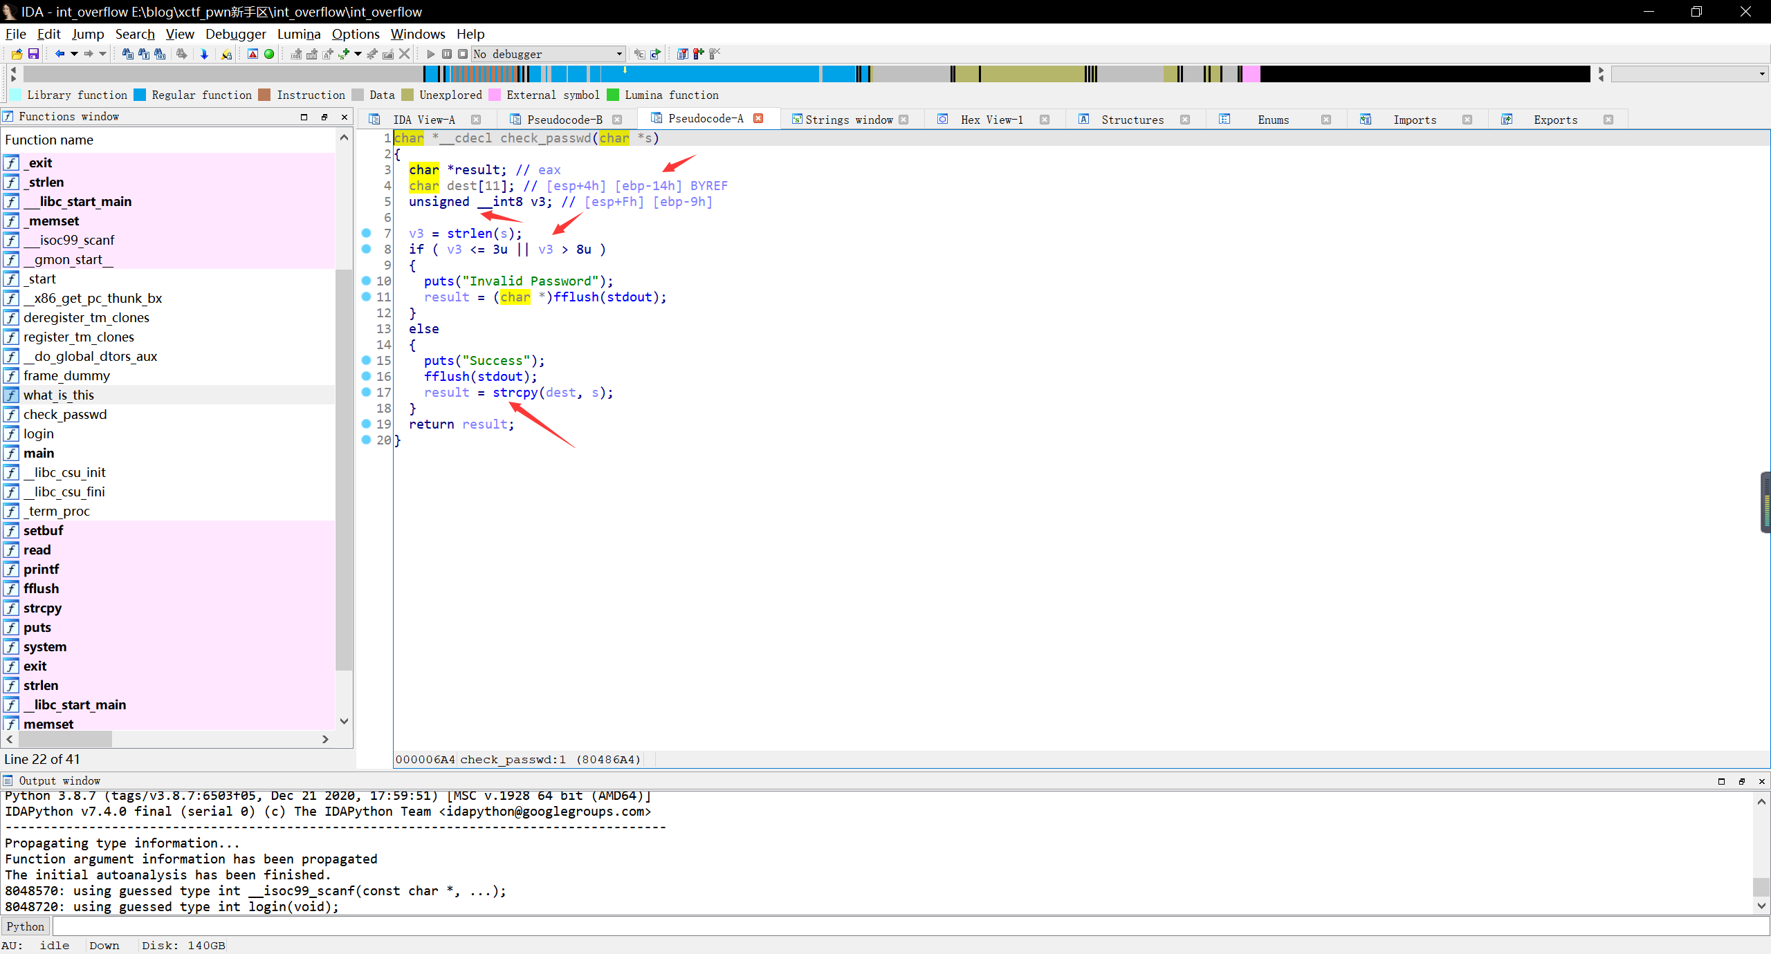1771x954 pixels.
Task: Click the jump back blue arrow
Action: tap(59, 54)
